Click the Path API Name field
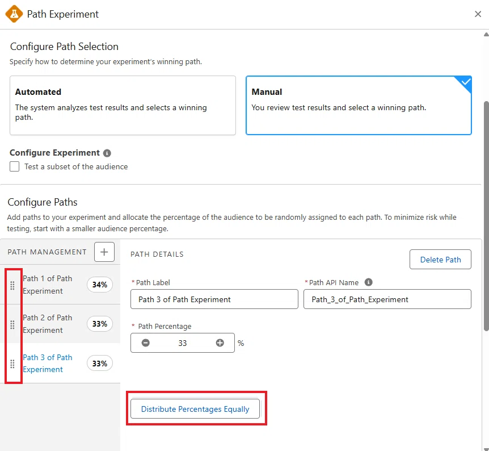489x451 pixels. [387, 299]
